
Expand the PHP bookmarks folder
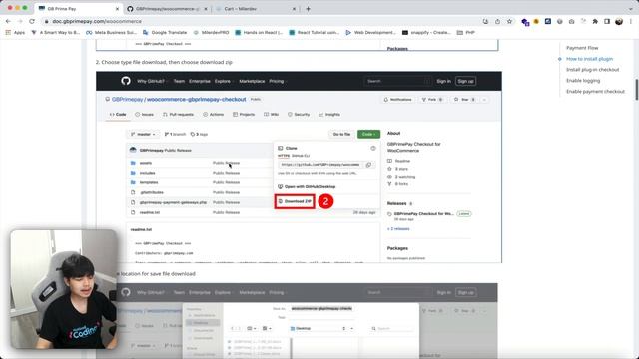point(466,32)
